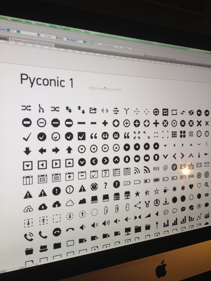Select the checkmark inside black square icon
This screenshot has height=281, width=211.
82,136
